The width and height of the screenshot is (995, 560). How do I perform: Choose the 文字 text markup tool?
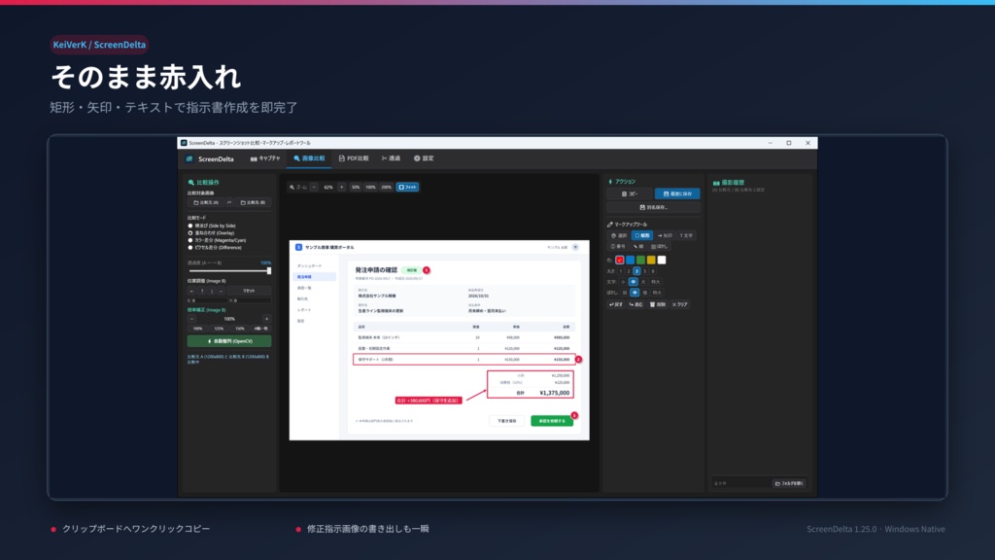tap(687, 235)
